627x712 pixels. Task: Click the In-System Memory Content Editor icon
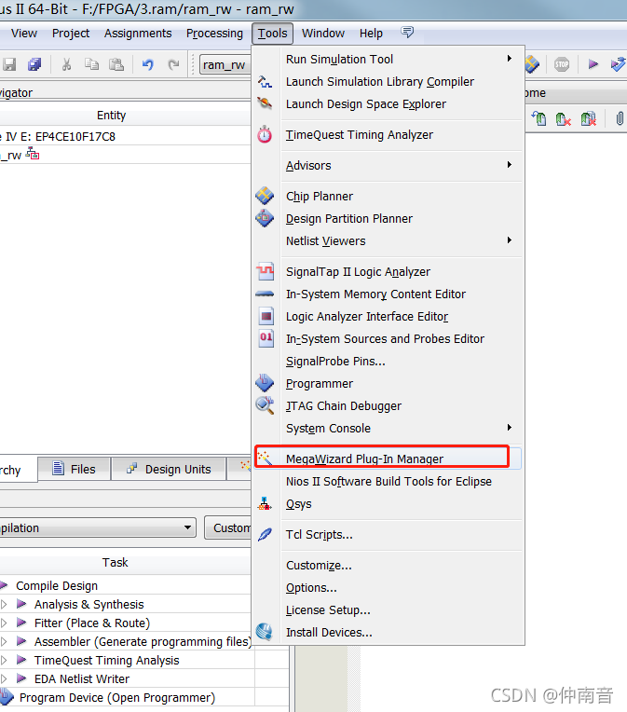265,294
